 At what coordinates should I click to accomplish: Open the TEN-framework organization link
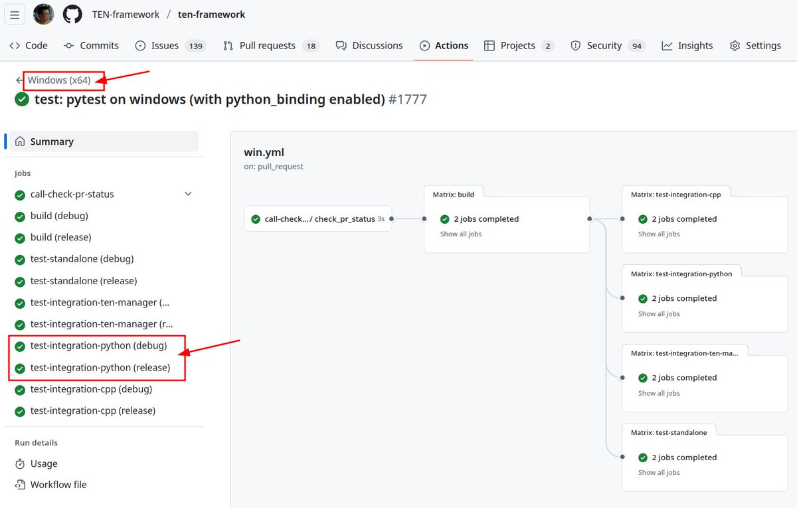click(x=126, y=14)
